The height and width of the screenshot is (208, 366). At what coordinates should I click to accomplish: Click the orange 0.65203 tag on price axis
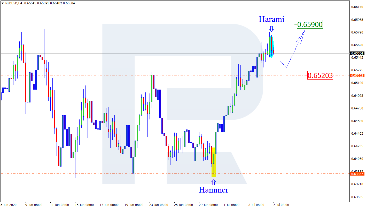tap(357, 75)
